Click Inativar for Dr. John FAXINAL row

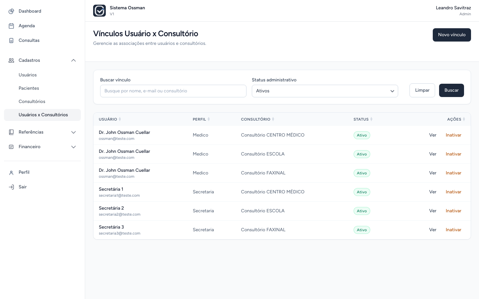click(x=453, y=173)
